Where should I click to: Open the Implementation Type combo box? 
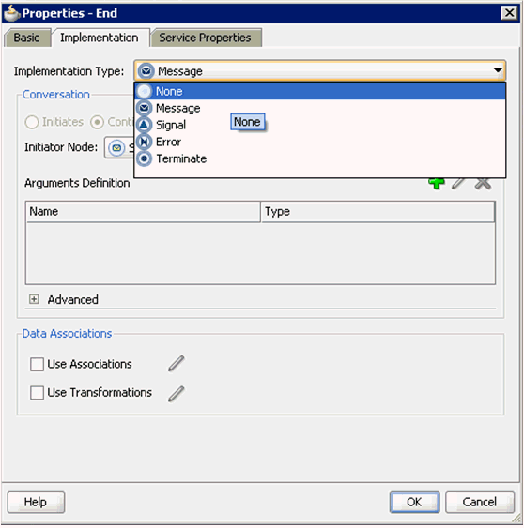pyautogui.click(x=319, y=71)
